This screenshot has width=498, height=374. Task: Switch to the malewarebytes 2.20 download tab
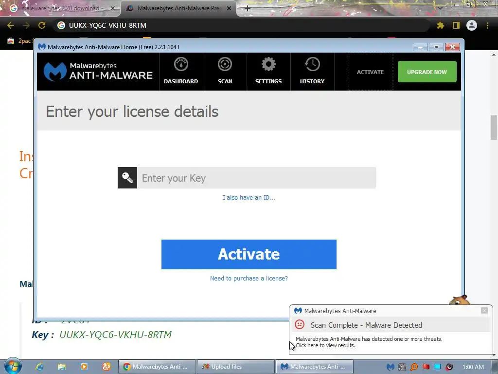60,8
